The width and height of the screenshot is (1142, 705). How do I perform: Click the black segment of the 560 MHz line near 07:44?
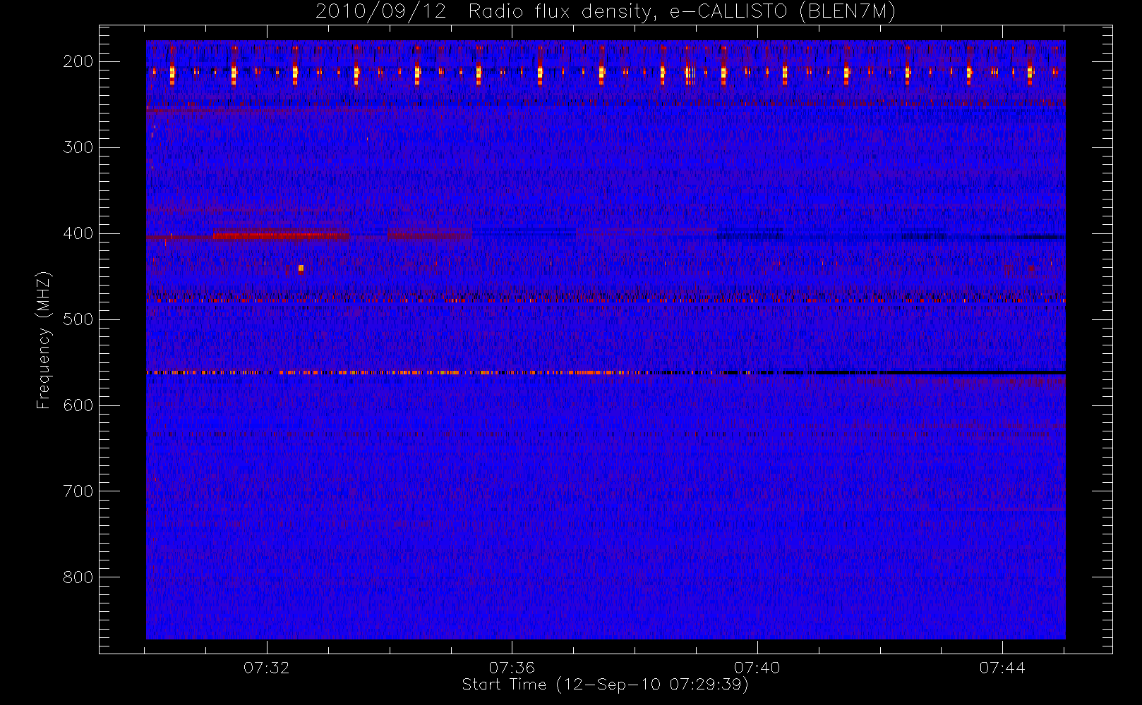point(978,372)
